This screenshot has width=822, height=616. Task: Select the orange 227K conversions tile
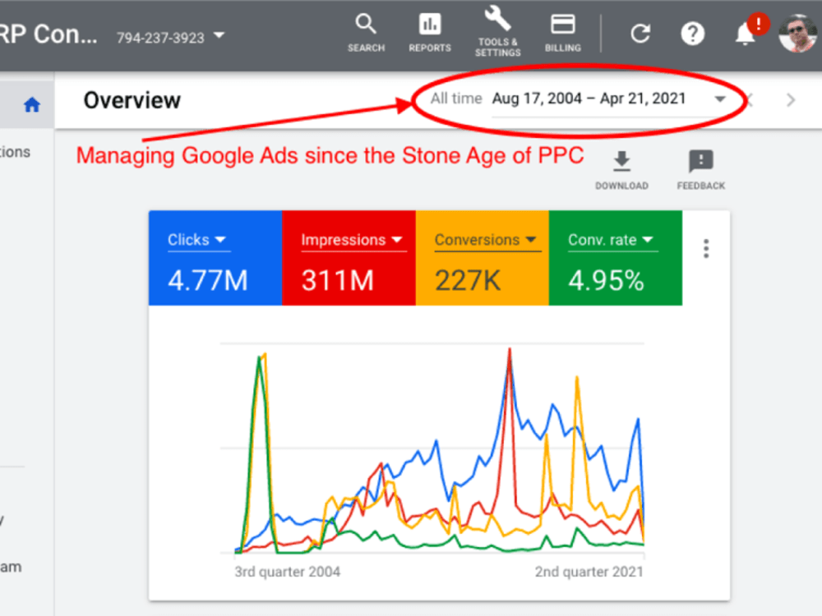pos(483,258)
